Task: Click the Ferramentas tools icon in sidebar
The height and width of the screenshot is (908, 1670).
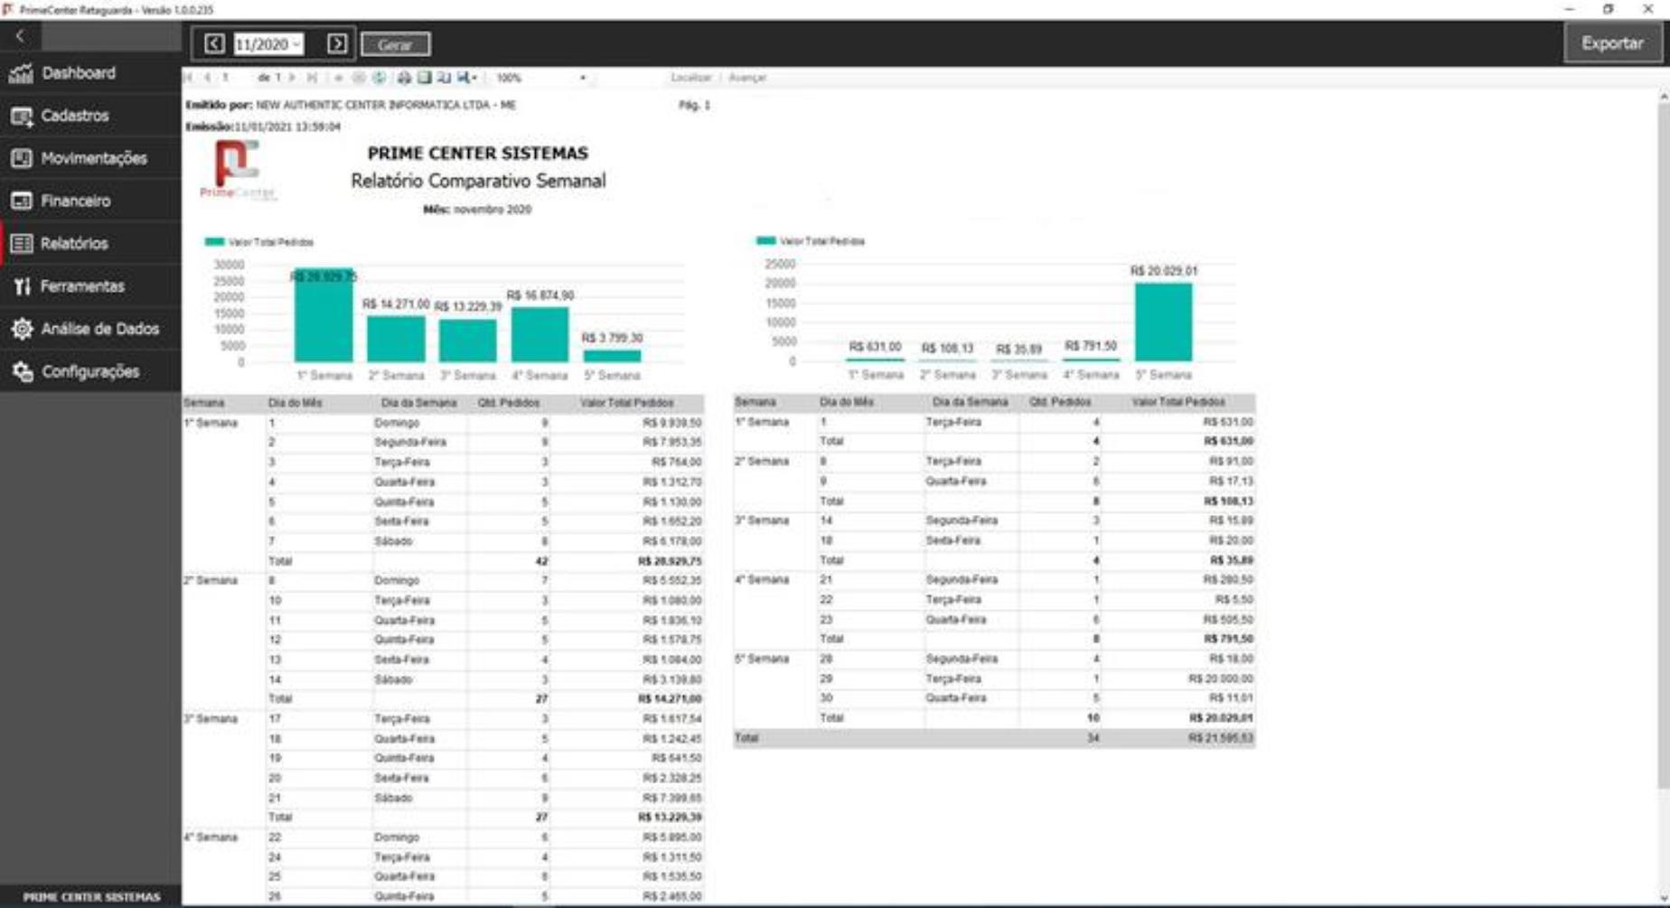Action: [22, 286]
